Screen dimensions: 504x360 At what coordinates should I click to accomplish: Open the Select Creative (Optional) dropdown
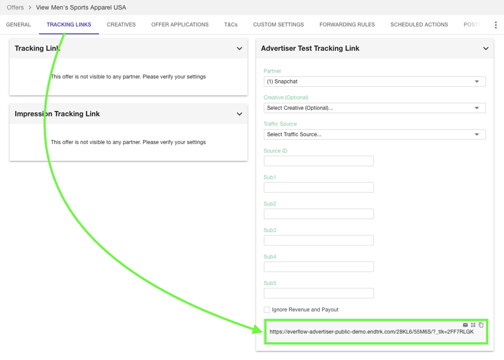point(374,108)
